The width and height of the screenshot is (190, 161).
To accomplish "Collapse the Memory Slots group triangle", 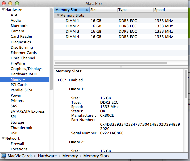I will (58, 15).
